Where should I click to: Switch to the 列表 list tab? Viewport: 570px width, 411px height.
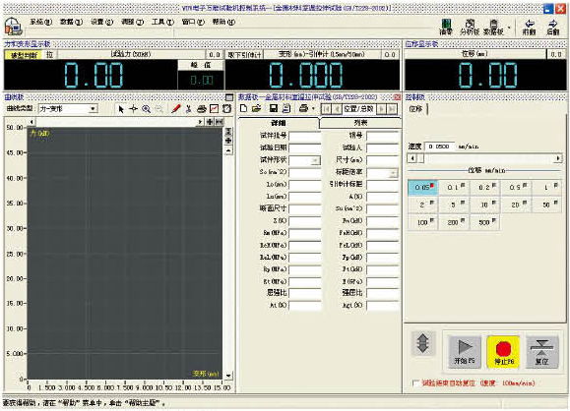[x=360, y=123]
